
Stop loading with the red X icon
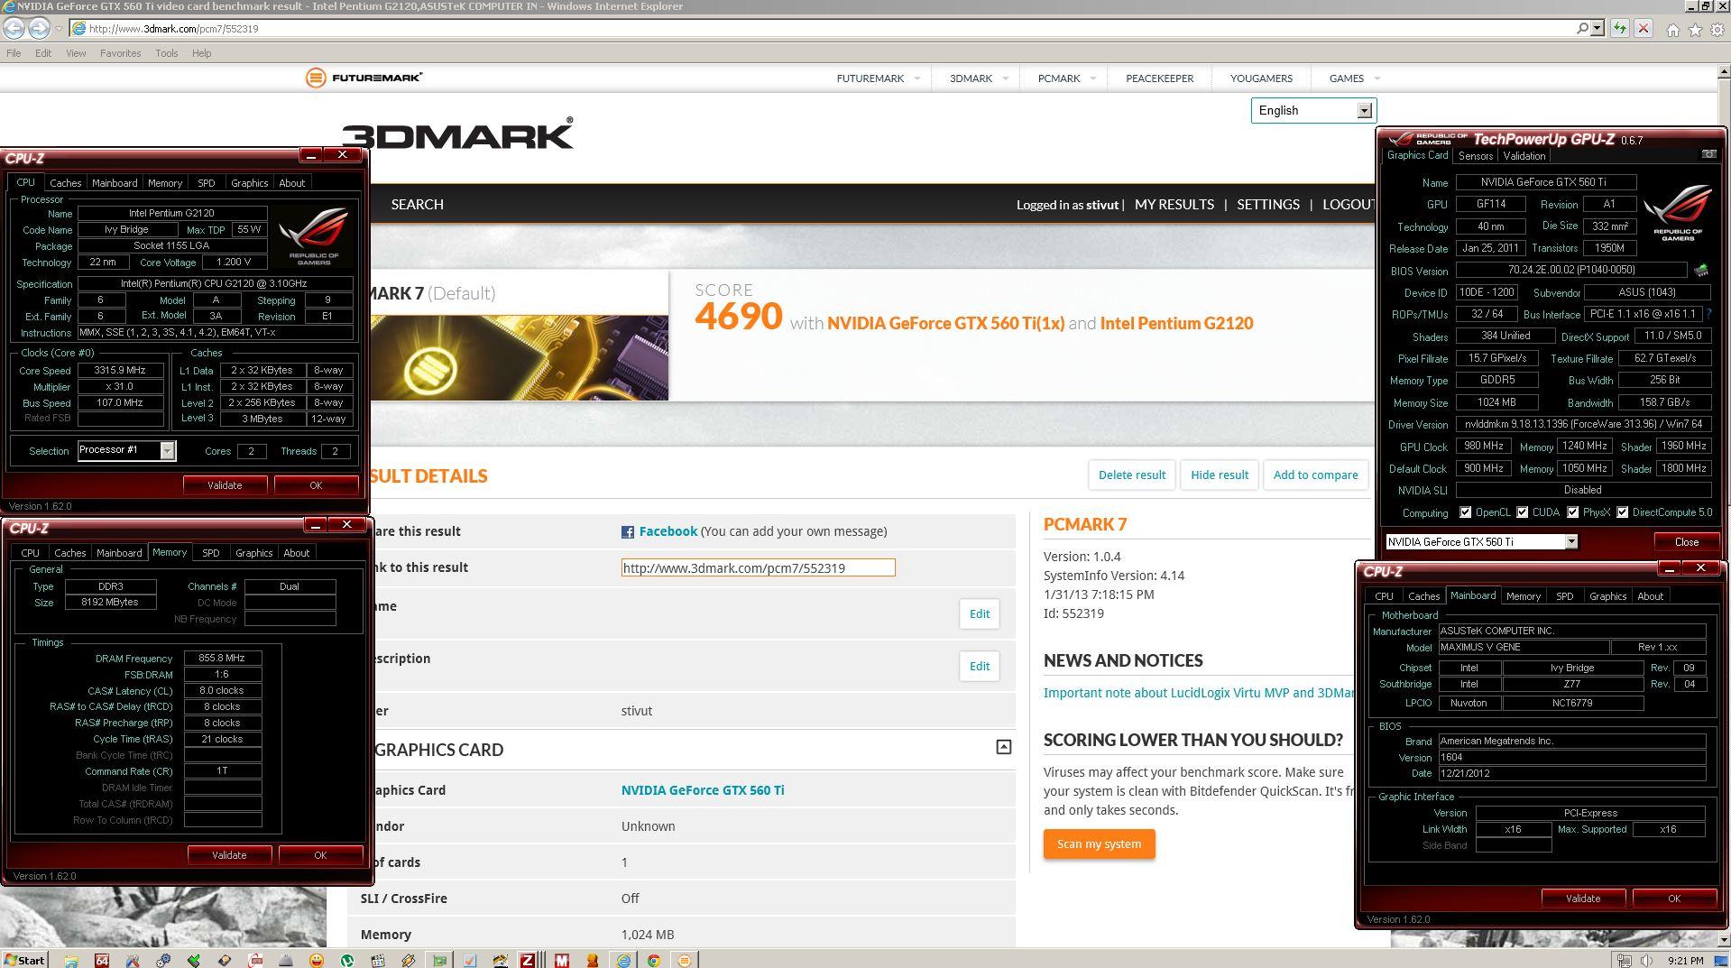[x=1643, y=28]
